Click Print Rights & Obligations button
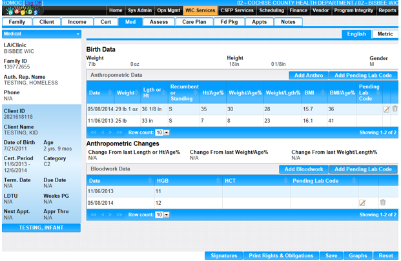401x261 pixels. (281, 256)
